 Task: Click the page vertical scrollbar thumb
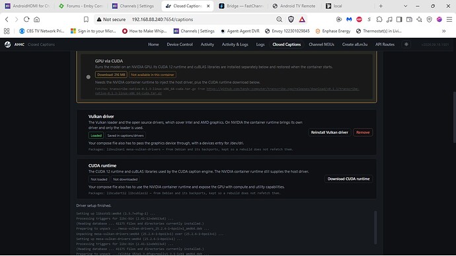tap(454, 116)
